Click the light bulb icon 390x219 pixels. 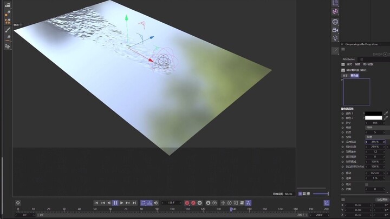[335, 39]
